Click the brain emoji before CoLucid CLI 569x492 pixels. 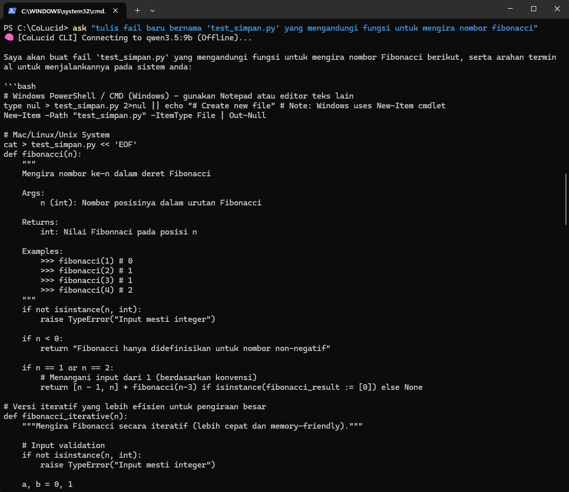coord(9,38)
